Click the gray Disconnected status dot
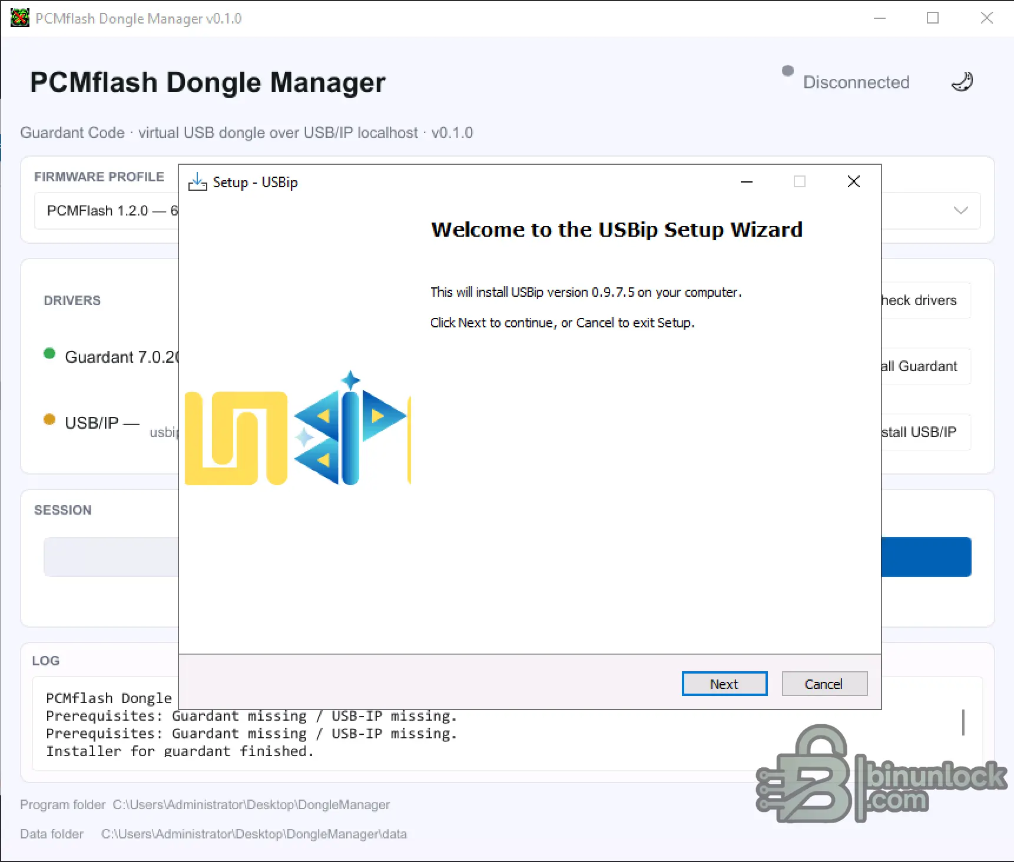The image size is (1014, 862). point(788,71)
